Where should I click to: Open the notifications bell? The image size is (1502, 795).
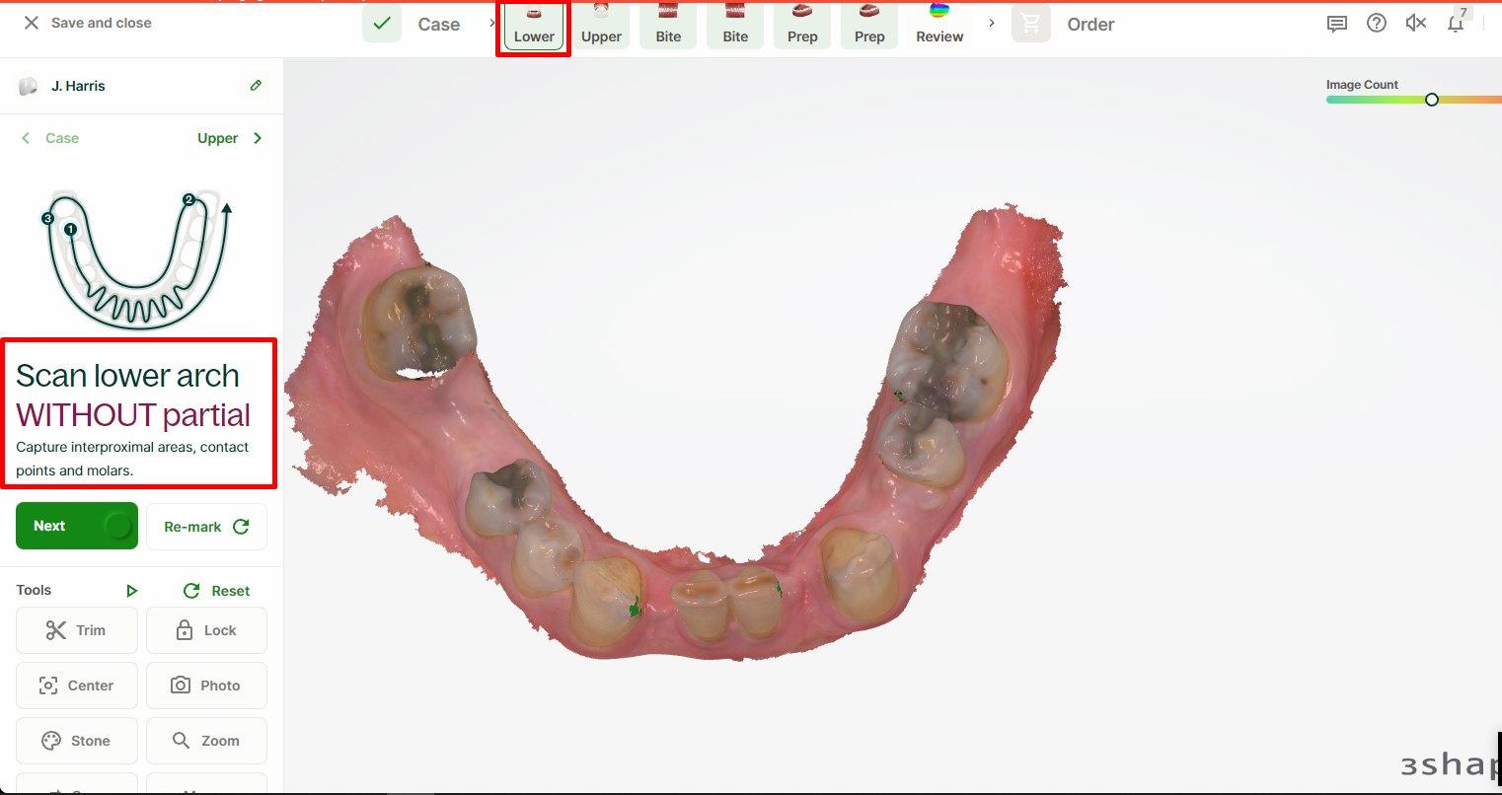coord(1456,24)
